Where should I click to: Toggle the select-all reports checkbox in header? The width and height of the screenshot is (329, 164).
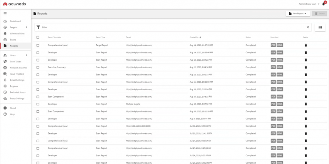pyautogui.click(x=38, y=37)
